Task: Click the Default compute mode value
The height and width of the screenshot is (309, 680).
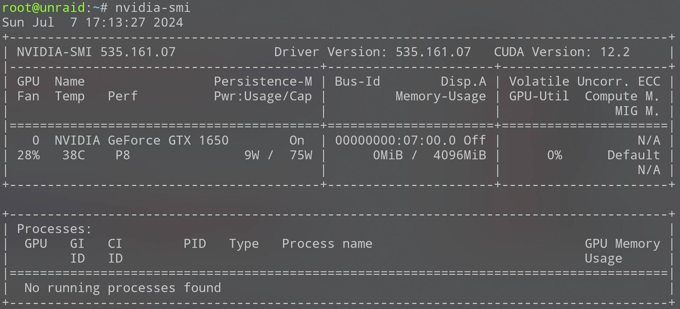Action: click(x=633, y=155)
